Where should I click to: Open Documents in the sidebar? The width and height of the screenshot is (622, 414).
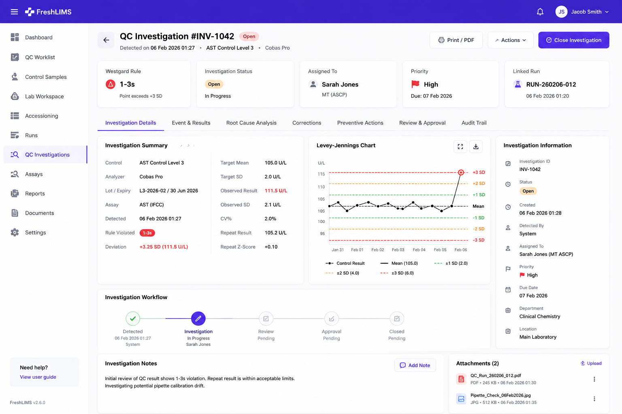click(x=45, y=213)
